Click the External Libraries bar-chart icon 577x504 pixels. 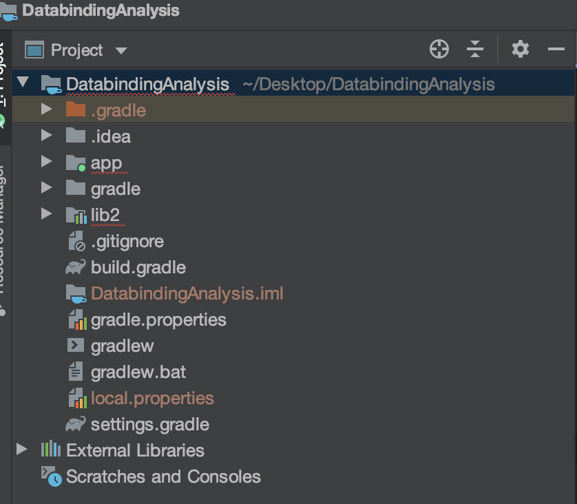tap(50, 450)
